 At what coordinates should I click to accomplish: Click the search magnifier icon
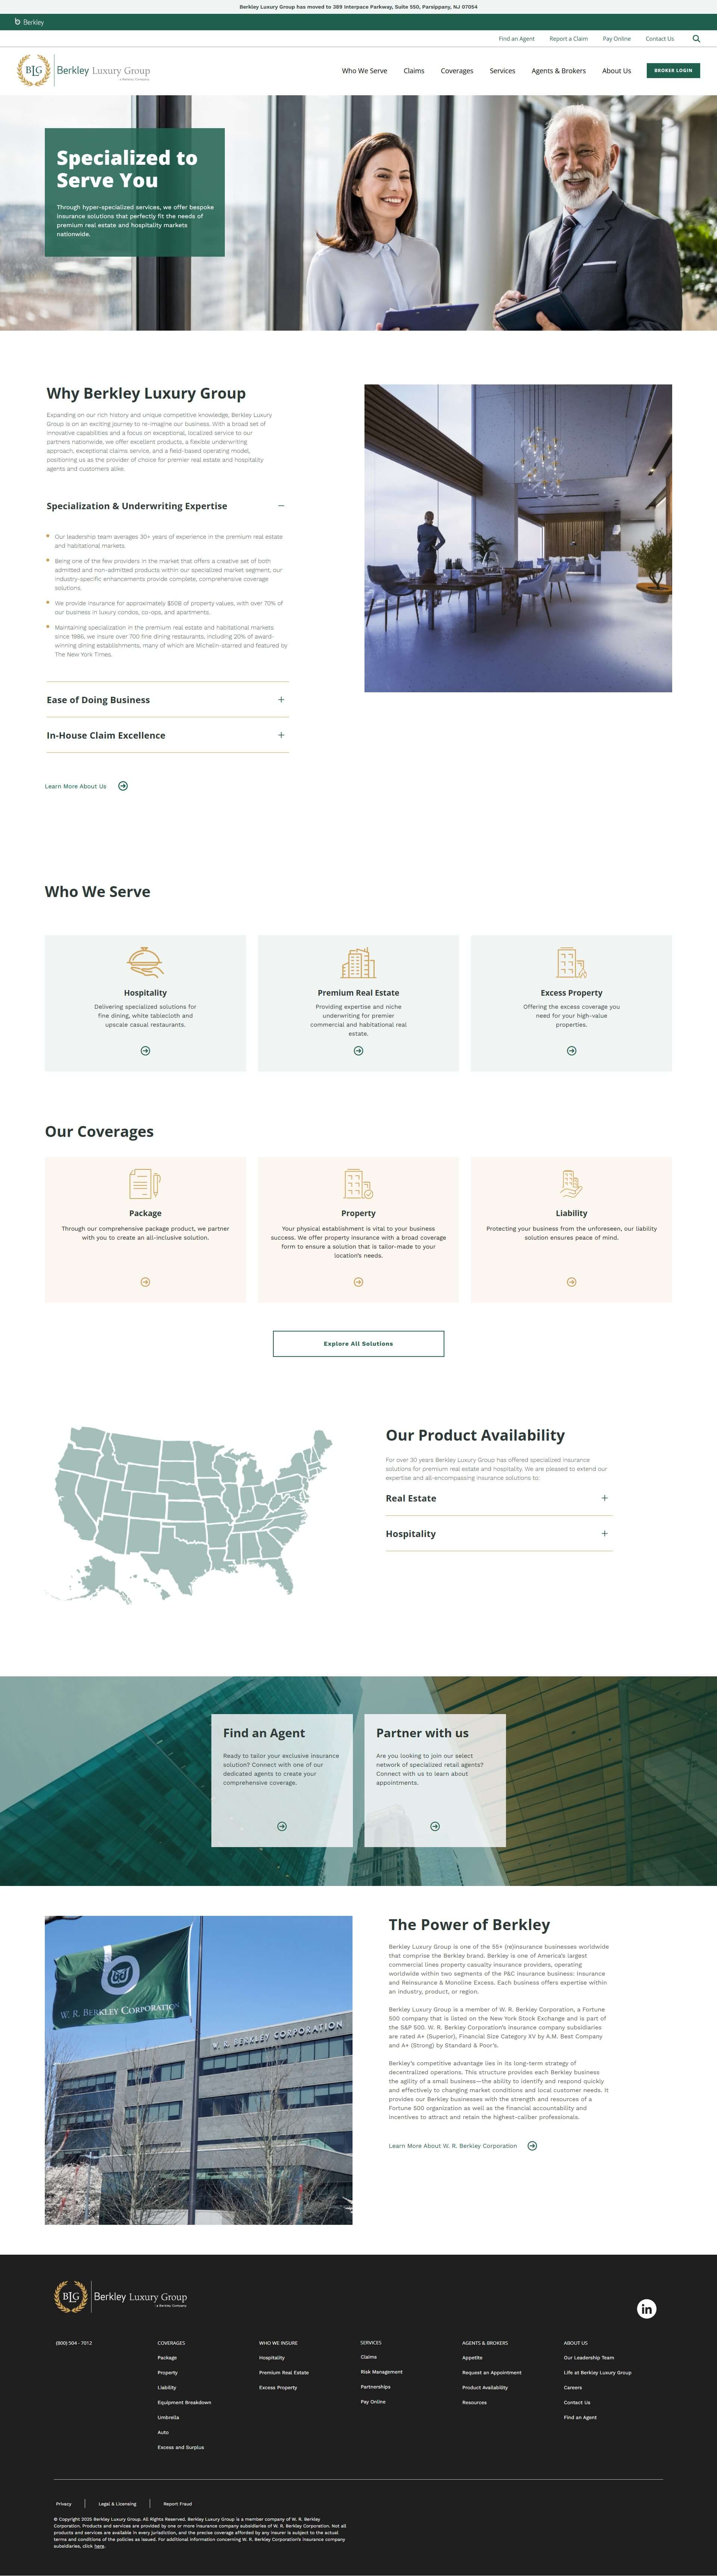[x=696, y=39]
